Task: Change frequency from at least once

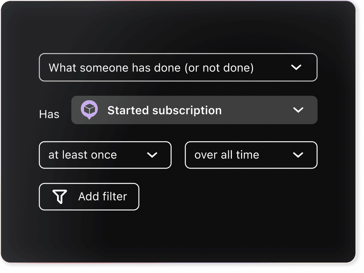Action: pyautogui.click(x=105, y=155)
